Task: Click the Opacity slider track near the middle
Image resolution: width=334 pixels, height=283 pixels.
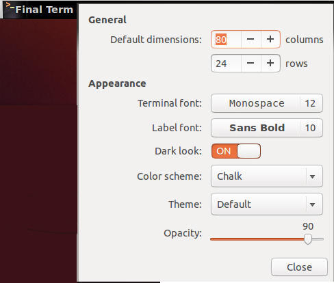Action: click(267, 239)
